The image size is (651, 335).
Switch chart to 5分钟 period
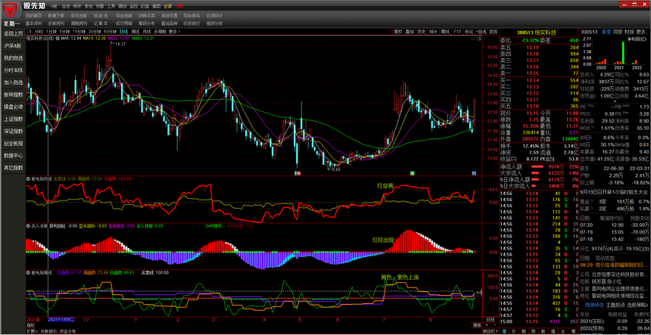64,32
